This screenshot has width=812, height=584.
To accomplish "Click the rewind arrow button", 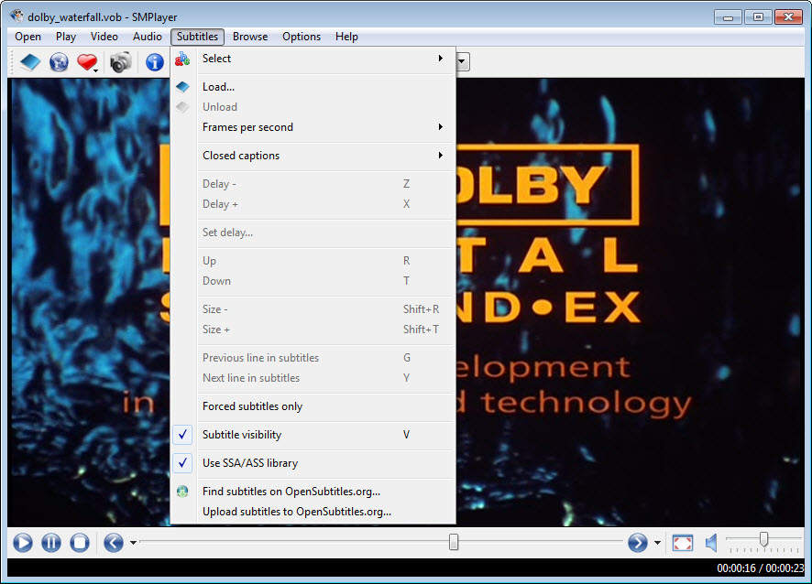I will pyautogui.click(x=114, y=543).
